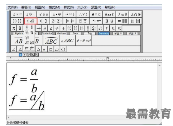Open the set theory symbols palette (∉ ∩ ⊂)

[96, 14]
